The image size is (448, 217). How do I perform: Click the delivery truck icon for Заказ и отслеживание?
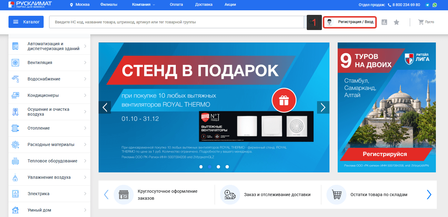click(x=230, y=195)
